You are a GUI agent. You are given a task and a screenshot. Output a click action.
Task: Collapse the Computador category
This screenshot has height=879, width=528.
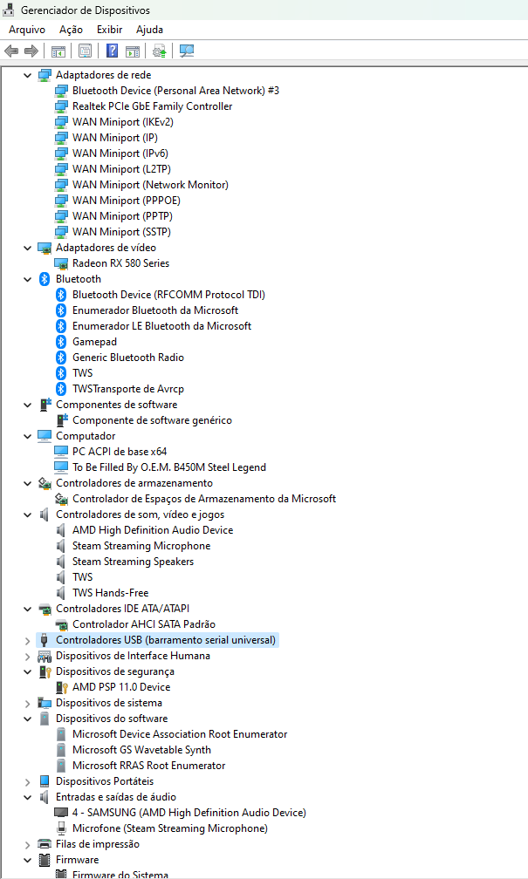point(28,436)
